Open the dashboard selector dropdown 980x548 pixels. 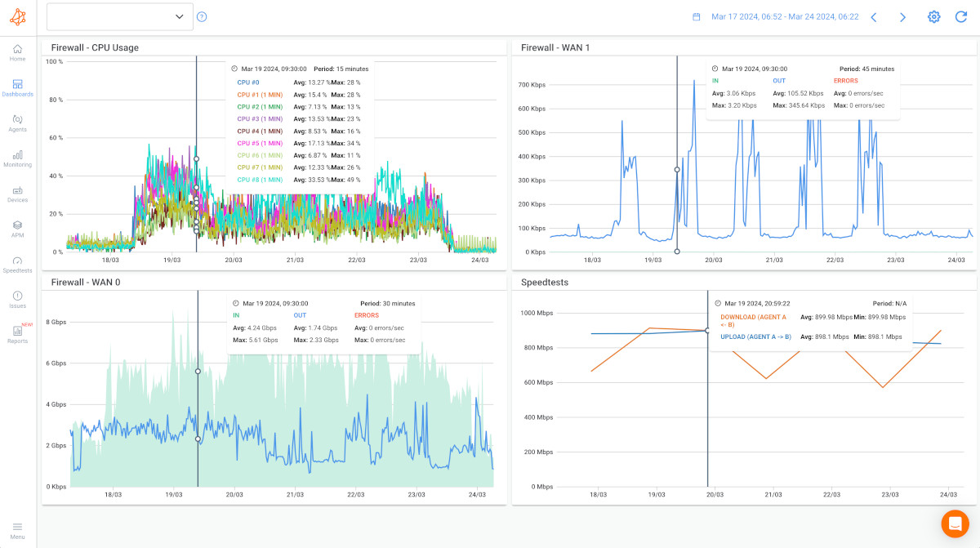(x=119, y=16)
